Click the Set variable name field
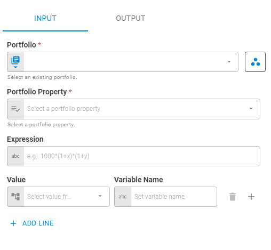This screenshot has height=250, width=271. coord(165,197)
